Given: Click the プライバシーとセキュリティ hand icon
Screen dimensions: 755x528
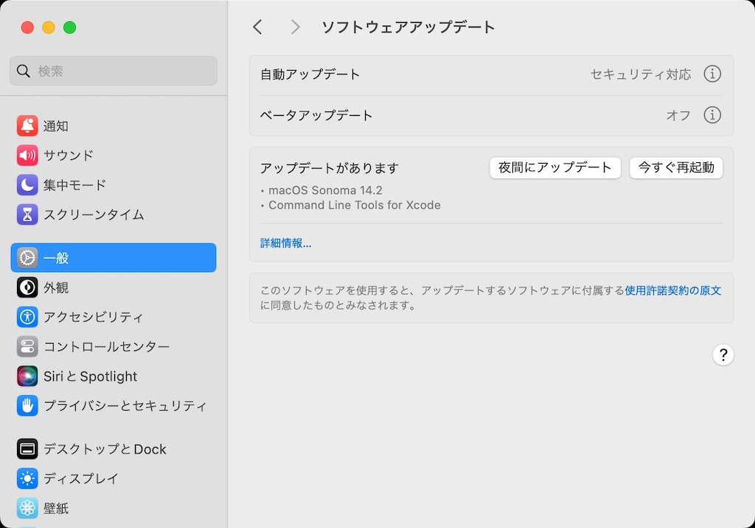Looking at the screenshot, I should tap(27, 406).
